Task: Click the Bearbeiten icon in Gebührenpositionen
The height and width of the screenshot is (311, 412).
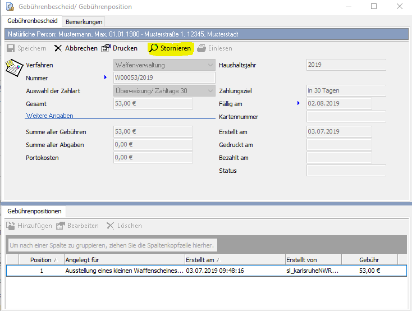Action: (61, 226)
